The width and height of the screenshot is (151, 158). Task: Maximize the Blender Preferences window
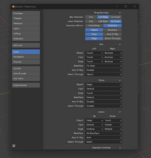(x=126, y=6)
